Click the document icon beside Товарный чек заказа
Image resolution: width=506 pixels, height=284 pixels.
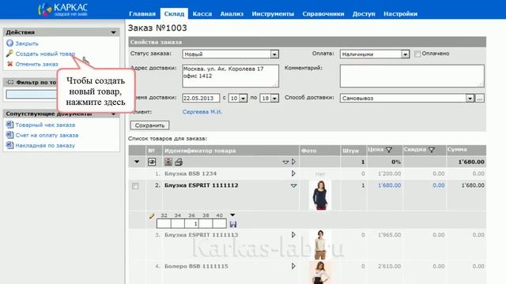[9, 125]
